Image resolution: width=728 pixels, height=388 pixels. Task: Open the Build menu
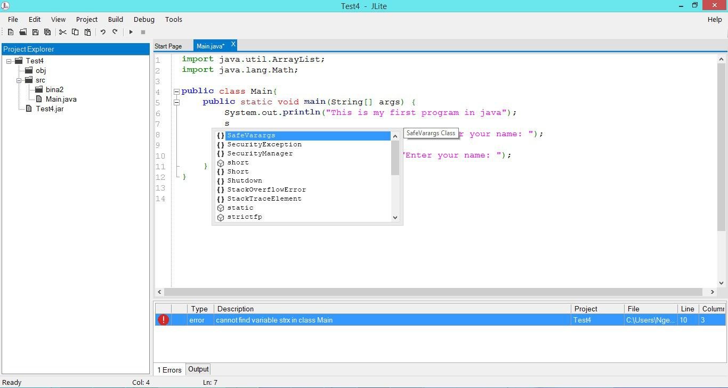pyautogui.click(x=115, y=19)
